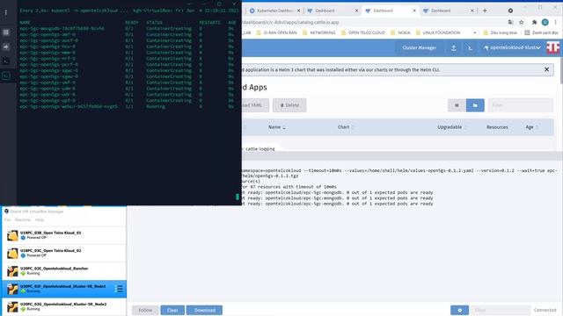Image resolution: width=563 pixels, height=316 pixels.
Task: Click the cattle-logging namespace group row
Action: tap(261, 148)
